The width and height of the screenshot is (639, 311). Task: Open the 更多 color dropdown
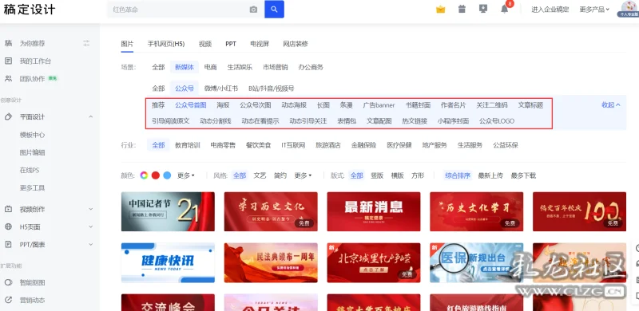coord(186,175)
